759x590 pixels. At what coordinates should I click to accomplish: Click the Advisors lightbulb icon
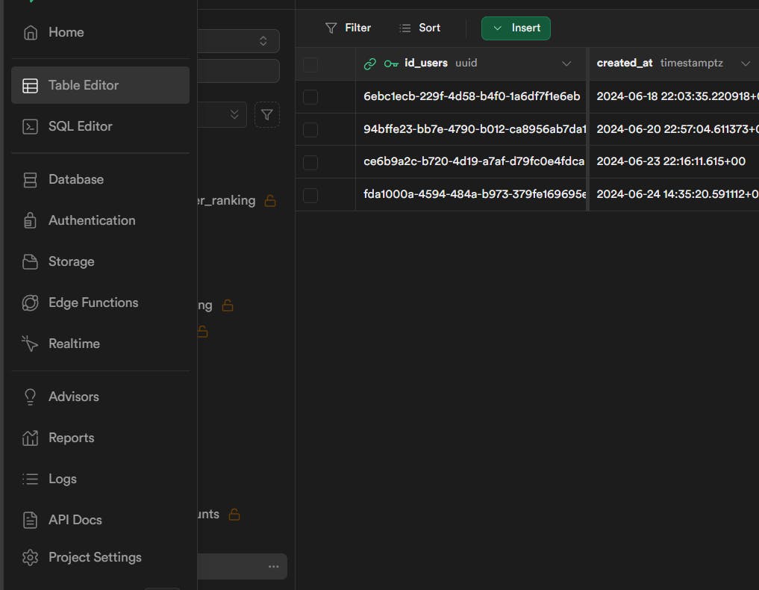click(x=30, y=397)
